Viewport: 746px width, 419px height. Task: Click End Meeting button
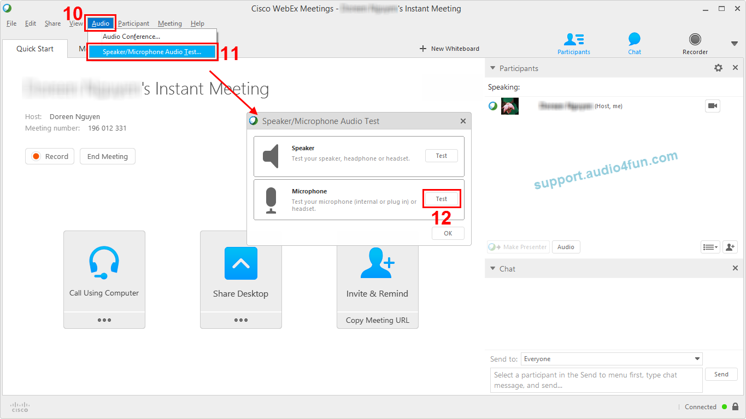coord(108,156)
